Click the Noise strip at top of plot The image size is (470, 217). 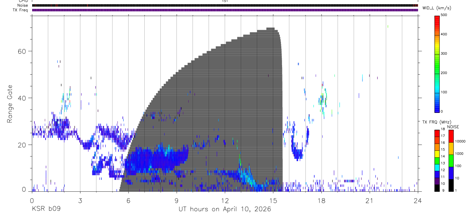point(225,5)
